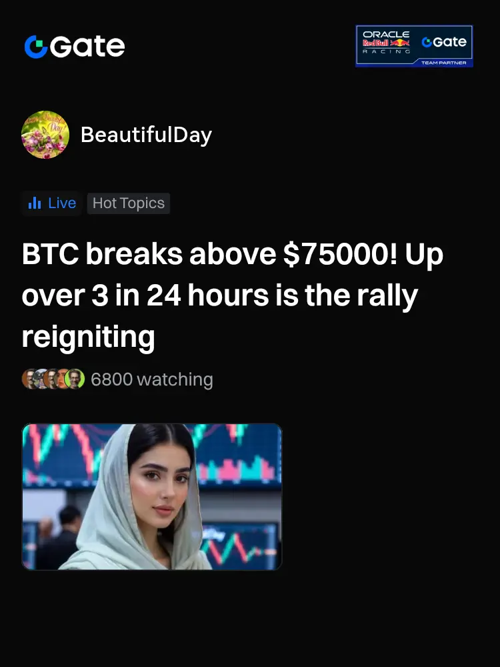
Task: Click the viewer avatar with grey outdoor background
Action: pos(41,379)
